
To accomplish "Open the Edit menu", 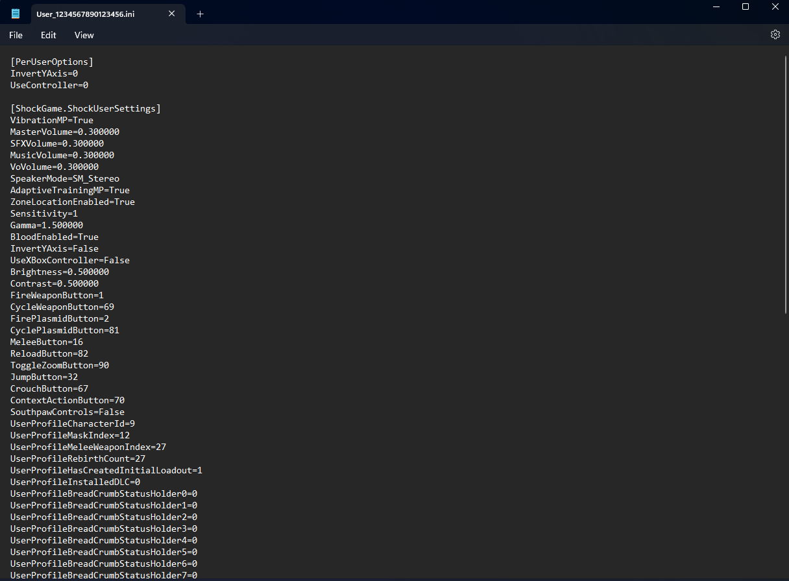I will click(48, 35).
